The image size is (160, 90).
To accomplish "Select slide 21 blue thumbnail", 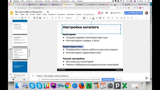I will [x=20, y=67].
